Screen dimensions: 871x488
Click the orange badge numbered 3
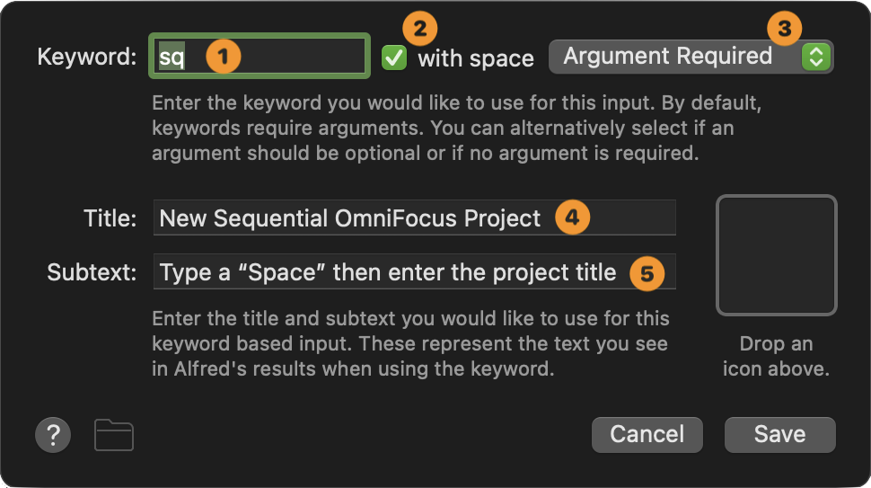tap(784, 29)
